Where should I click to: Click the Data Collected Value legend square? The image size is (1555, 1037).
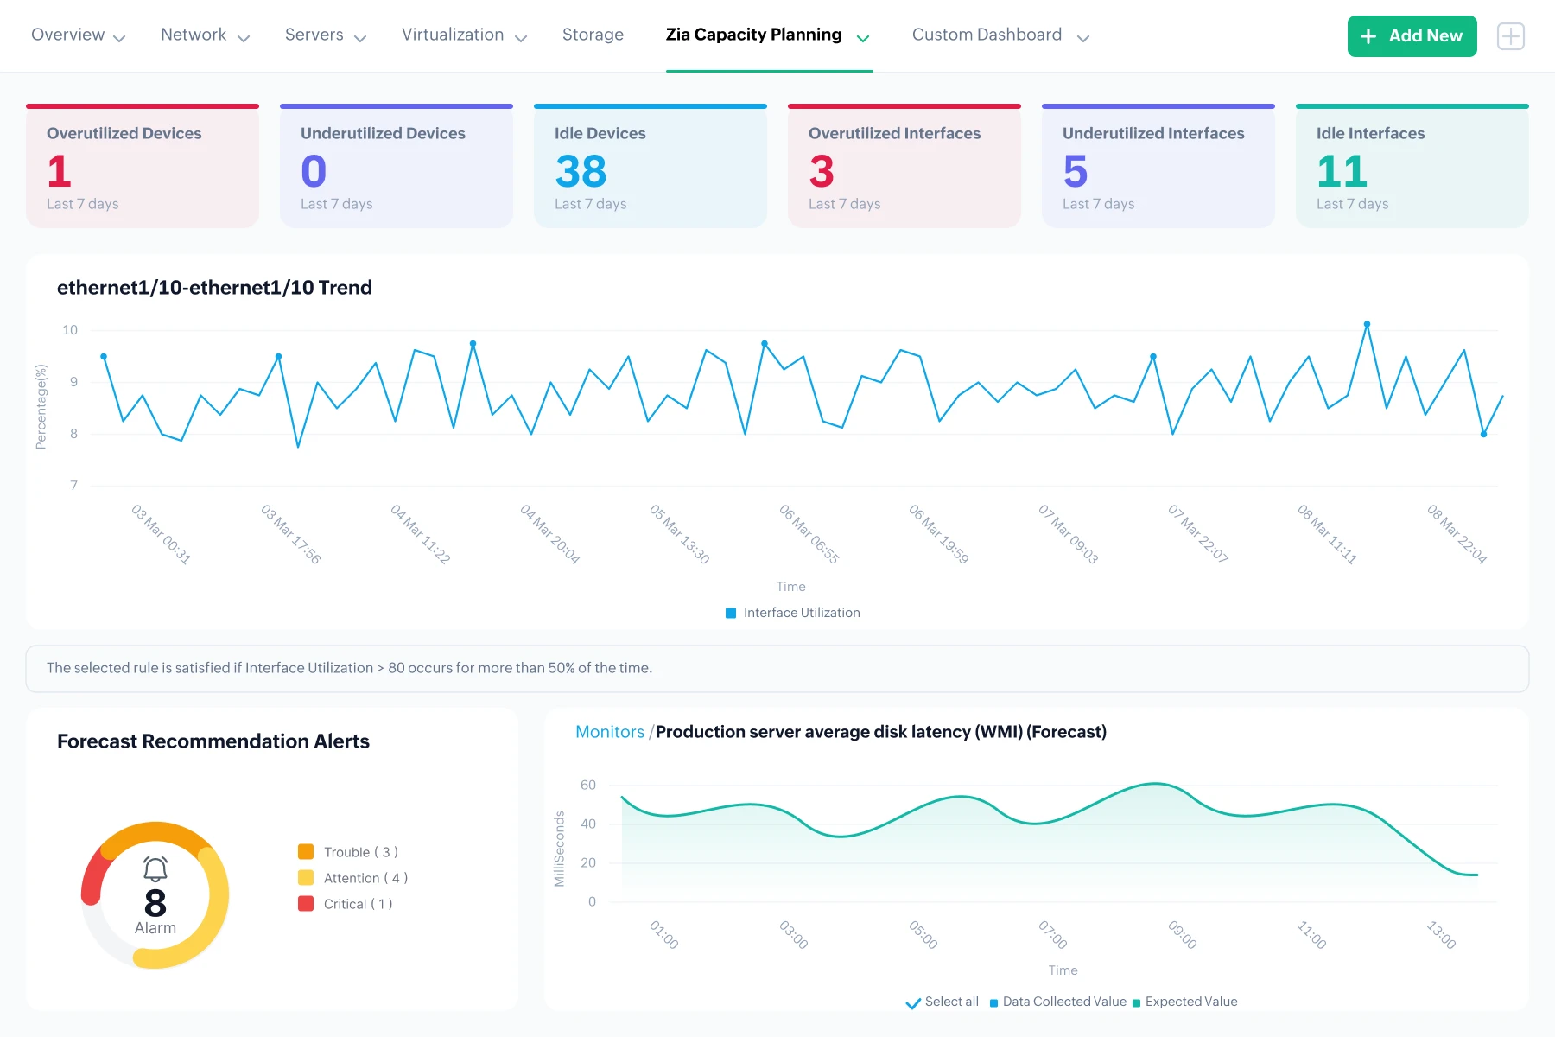(993, 1002)
